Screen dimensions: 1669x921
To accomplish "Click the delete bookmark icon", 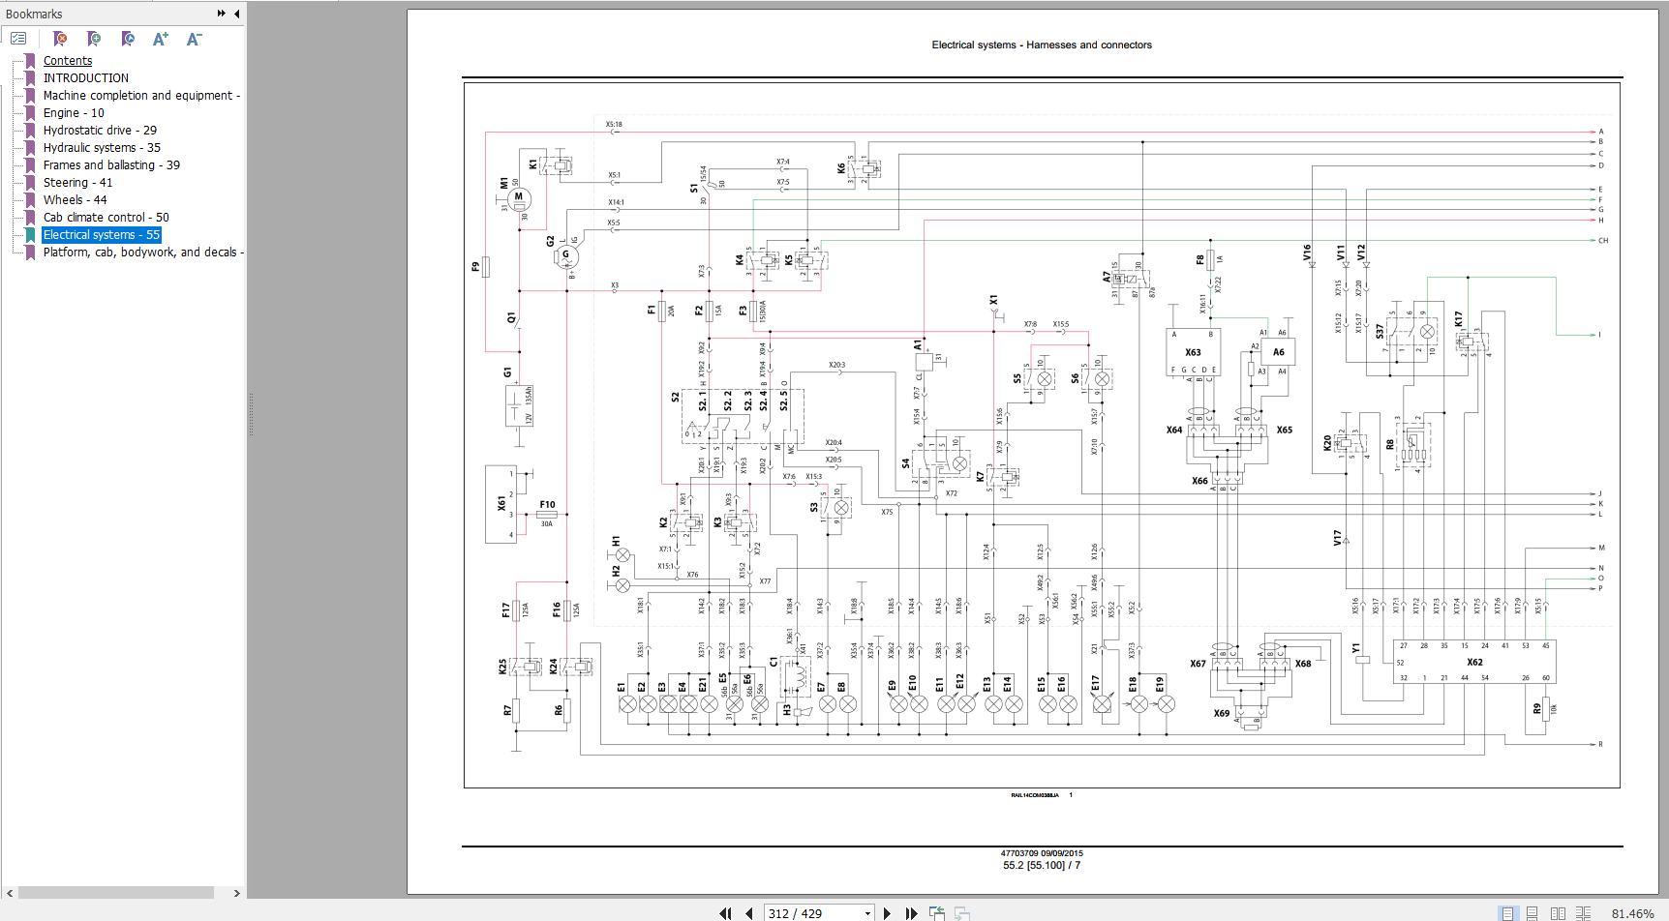I will pos(60,39).
